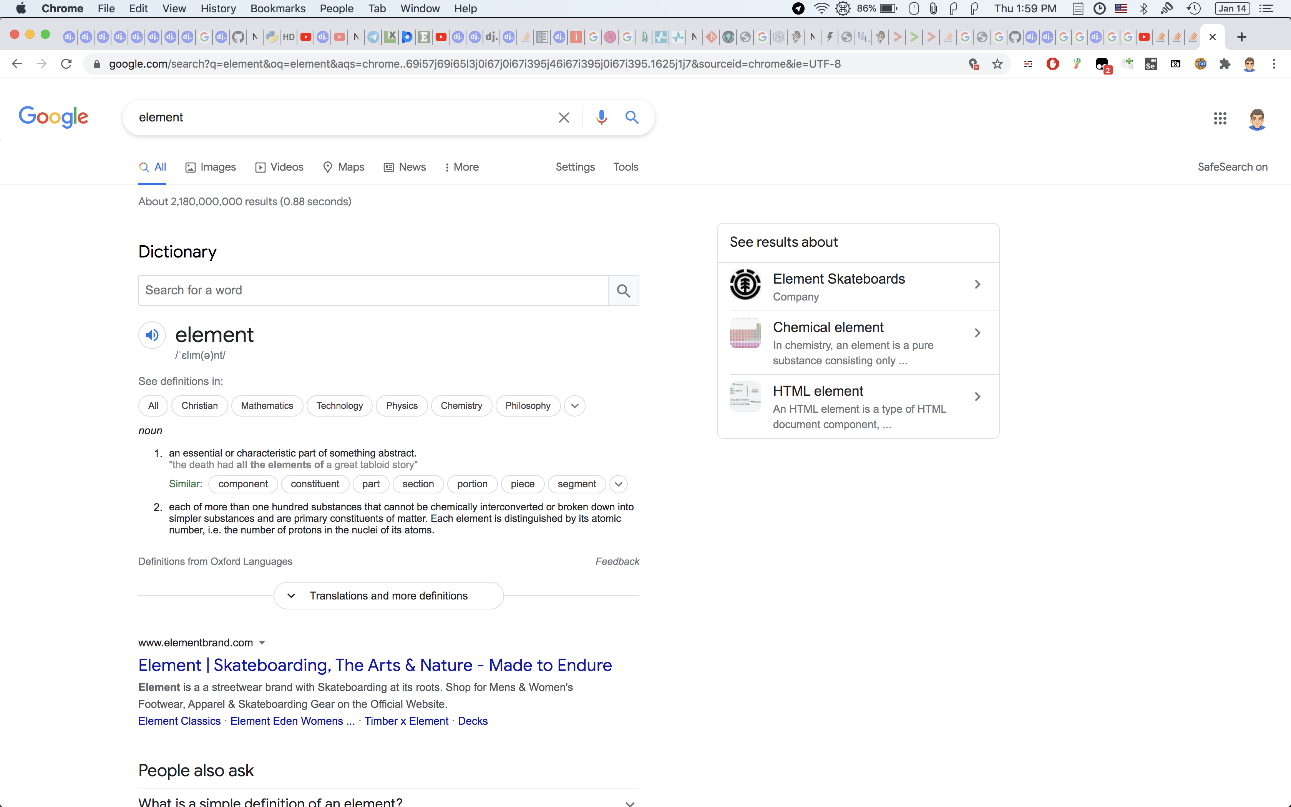
Task: Open the Google account avatar on the page
Action: coord(1257,119)
